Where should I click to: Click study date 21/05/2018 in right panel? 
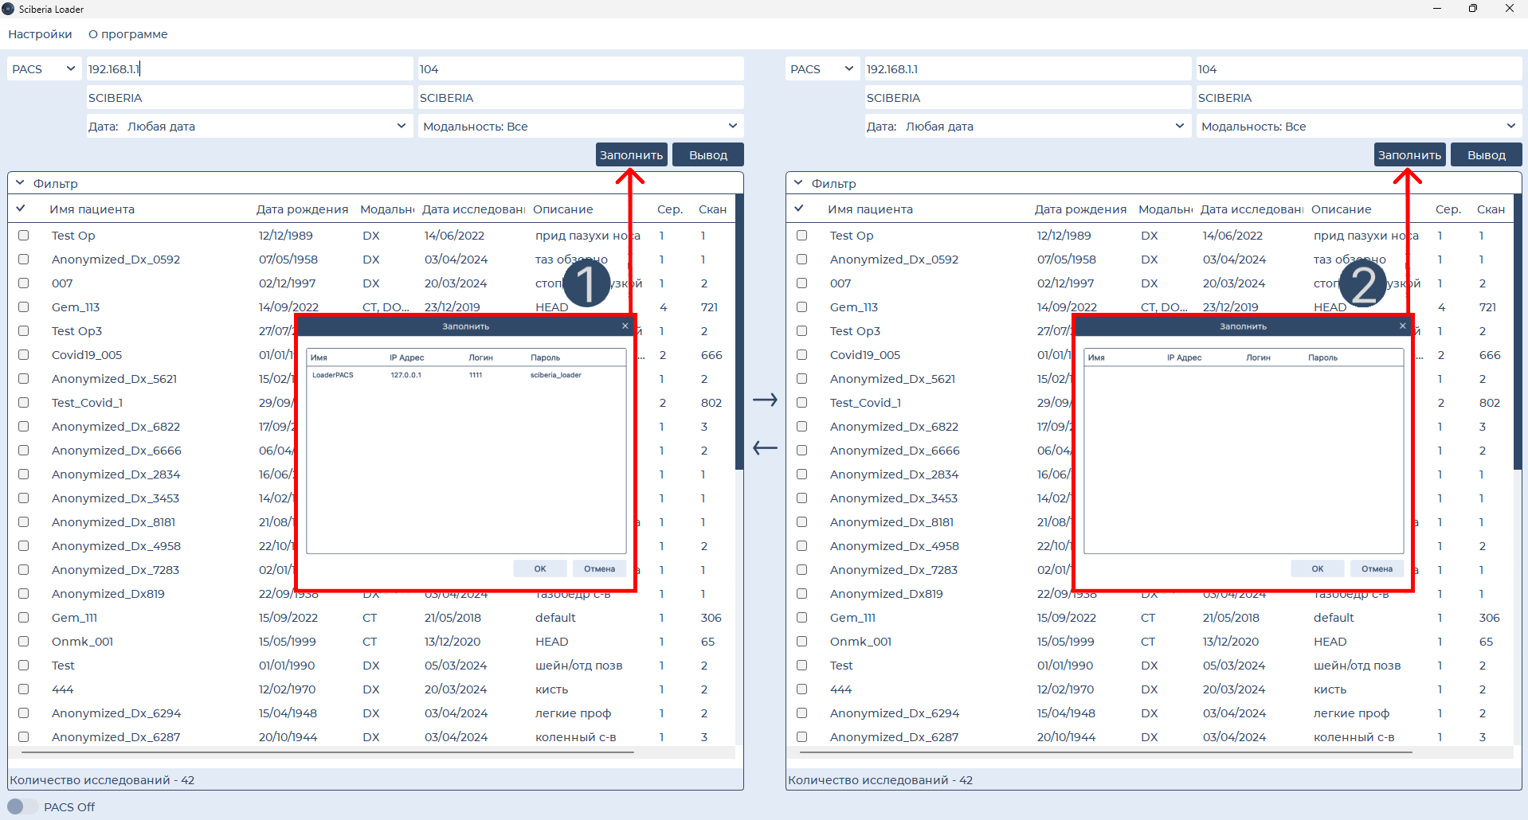coord(1231,618)
